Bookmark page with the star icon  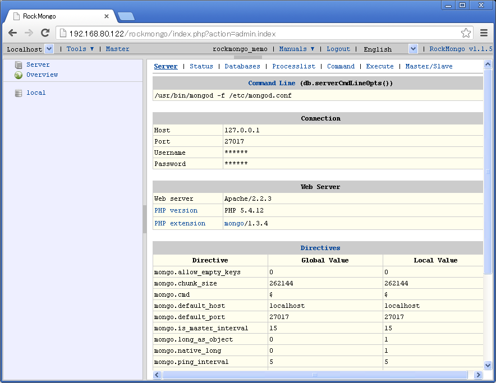466,33
